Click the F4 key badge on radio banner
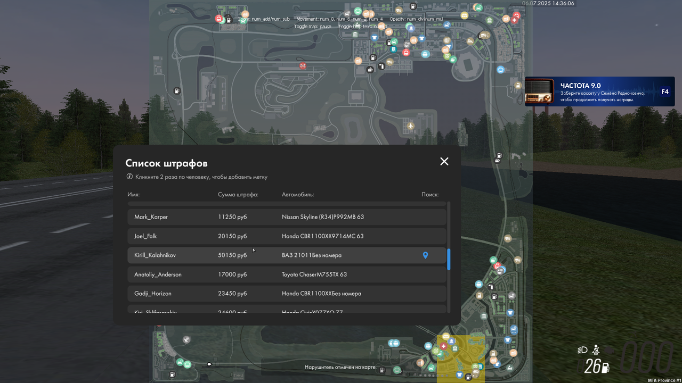This screenshot has height=383, width=682. click(665, 91)
